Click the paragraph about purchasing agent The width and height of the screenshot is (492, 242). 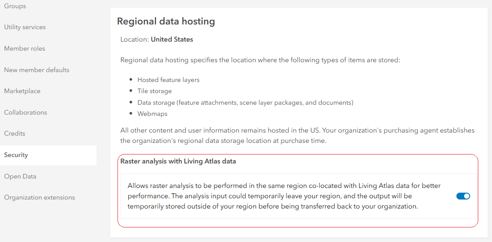(297, 135)
